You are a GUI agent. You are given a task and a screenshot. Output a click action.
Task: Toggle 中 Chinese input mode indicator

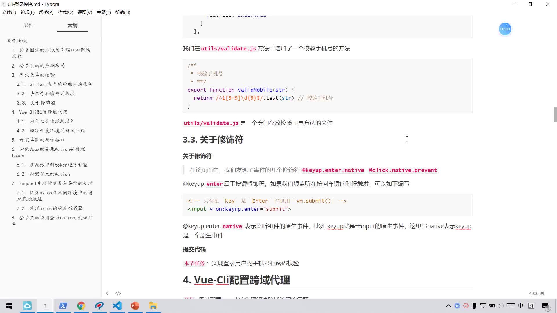click(521, 306)
